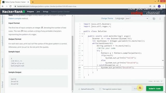Screen dimensions: 166x93
Task: Open the Java breadcrumb
Action: [38, 12]
